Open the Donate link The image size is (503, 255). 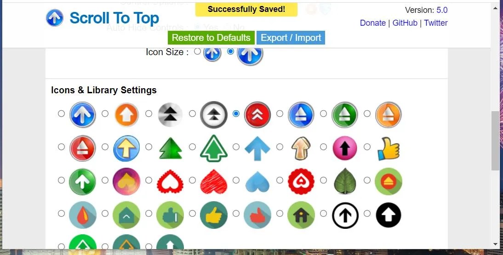tap(373, 23)
